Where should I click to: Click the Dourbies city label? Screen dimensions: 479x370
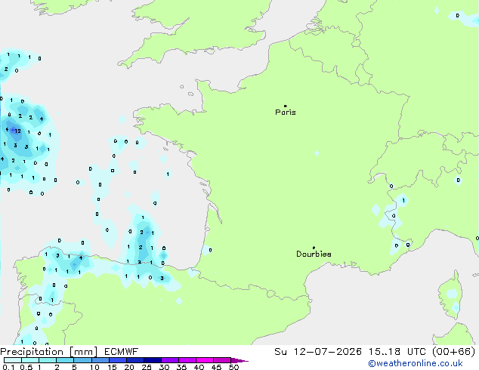(314, 254)
